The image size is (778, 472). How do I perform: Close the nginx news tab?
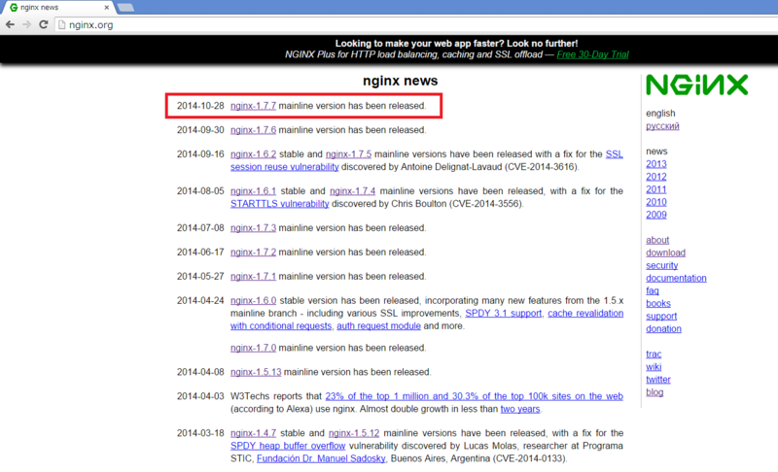point(106,8)
